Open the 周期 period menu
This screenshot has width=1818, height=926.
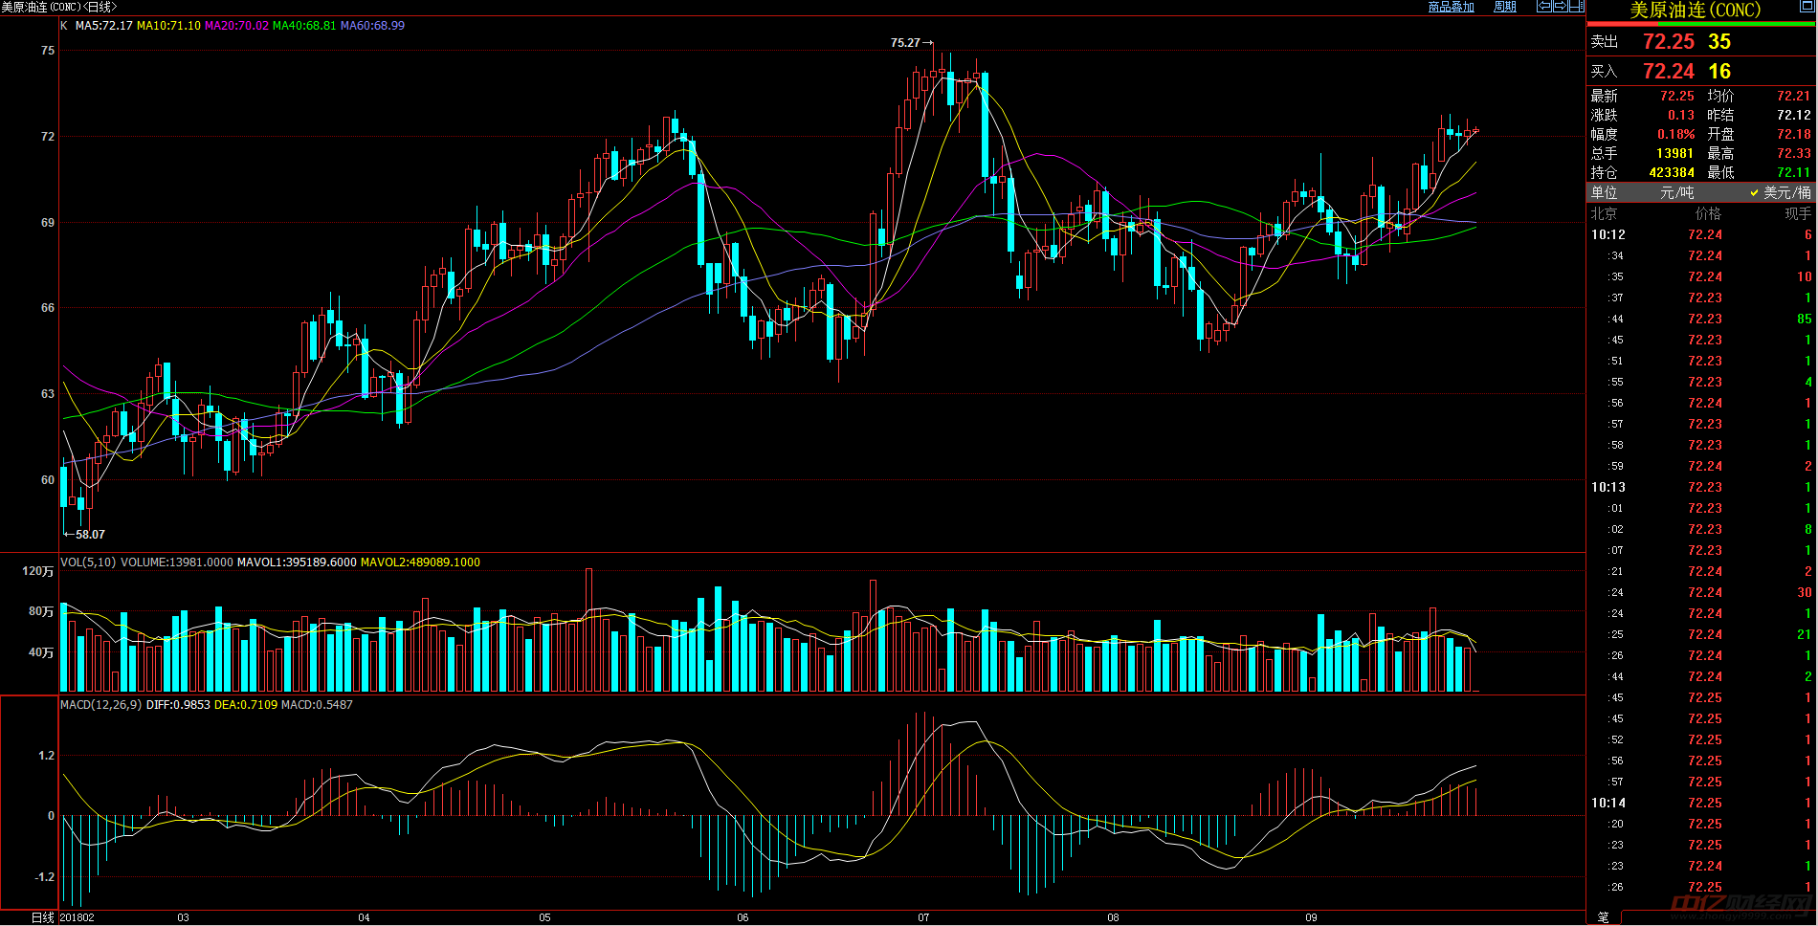tap(1505, 7)
